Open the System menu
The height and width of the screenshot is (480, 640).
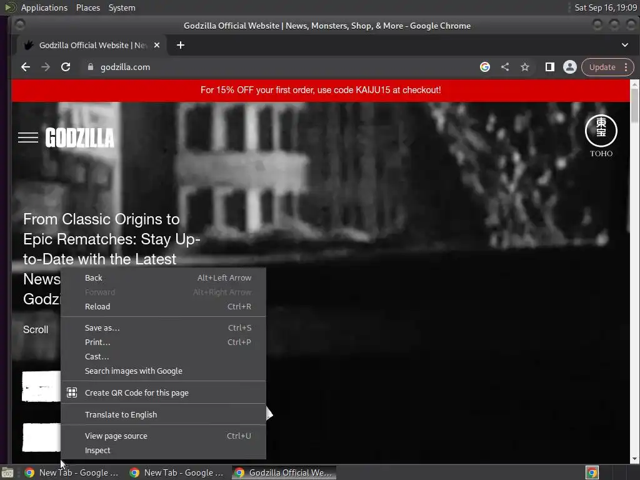(x=122, y=7)
